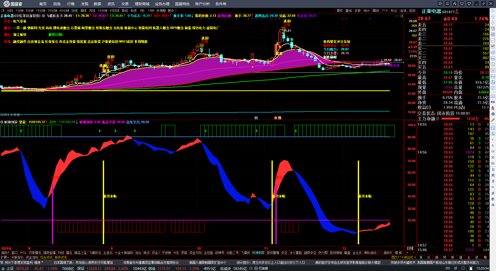
Task: Select the 月线 monthly period
Action: coord(92,11)
